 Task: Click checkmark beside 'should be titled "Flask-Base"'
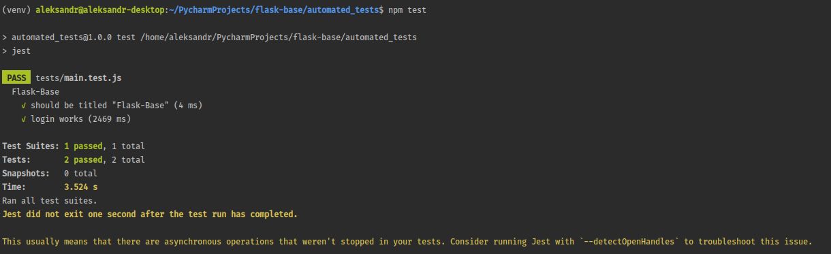(x=24, y=106)
